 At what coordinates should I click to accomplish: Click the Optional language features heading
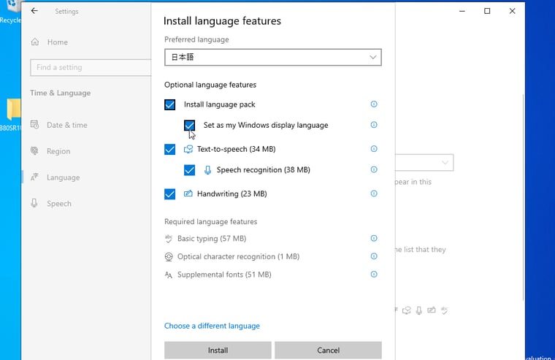click(x=210, y=85)
